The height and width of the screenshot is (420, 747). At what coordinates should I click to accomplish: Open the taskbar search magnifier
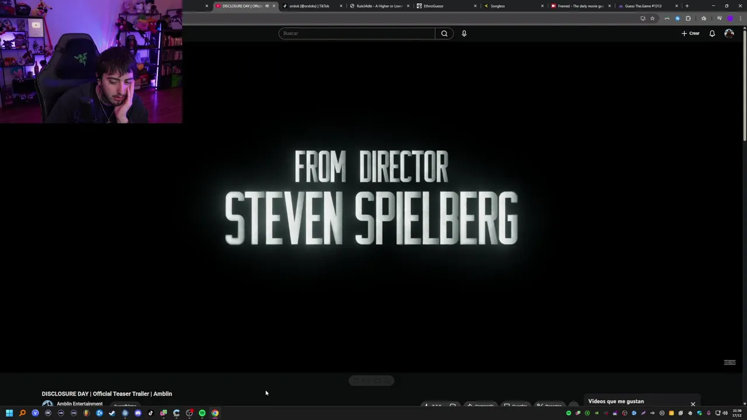22,413
